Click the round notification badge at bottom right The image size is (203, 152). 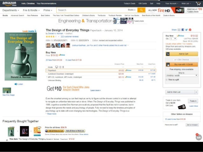pyautogui.click(x=199, y=137)
